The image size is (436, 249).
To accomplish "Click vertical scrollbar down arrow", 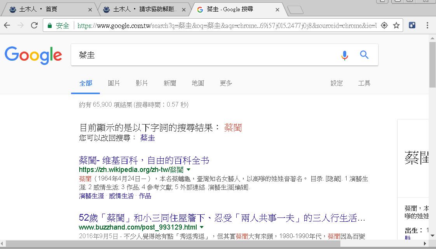I will (x=433, y=236).
